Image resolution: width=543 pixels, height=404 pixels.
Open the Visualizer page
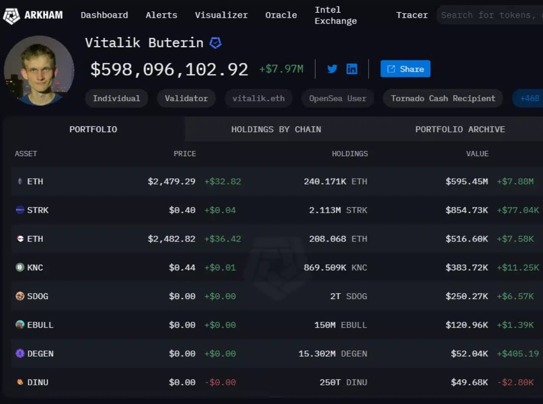tap(221, 15)
